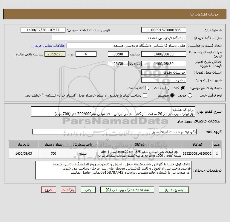
Task: Click the توضیحات خریدار text area
Action: pos(113,170)
